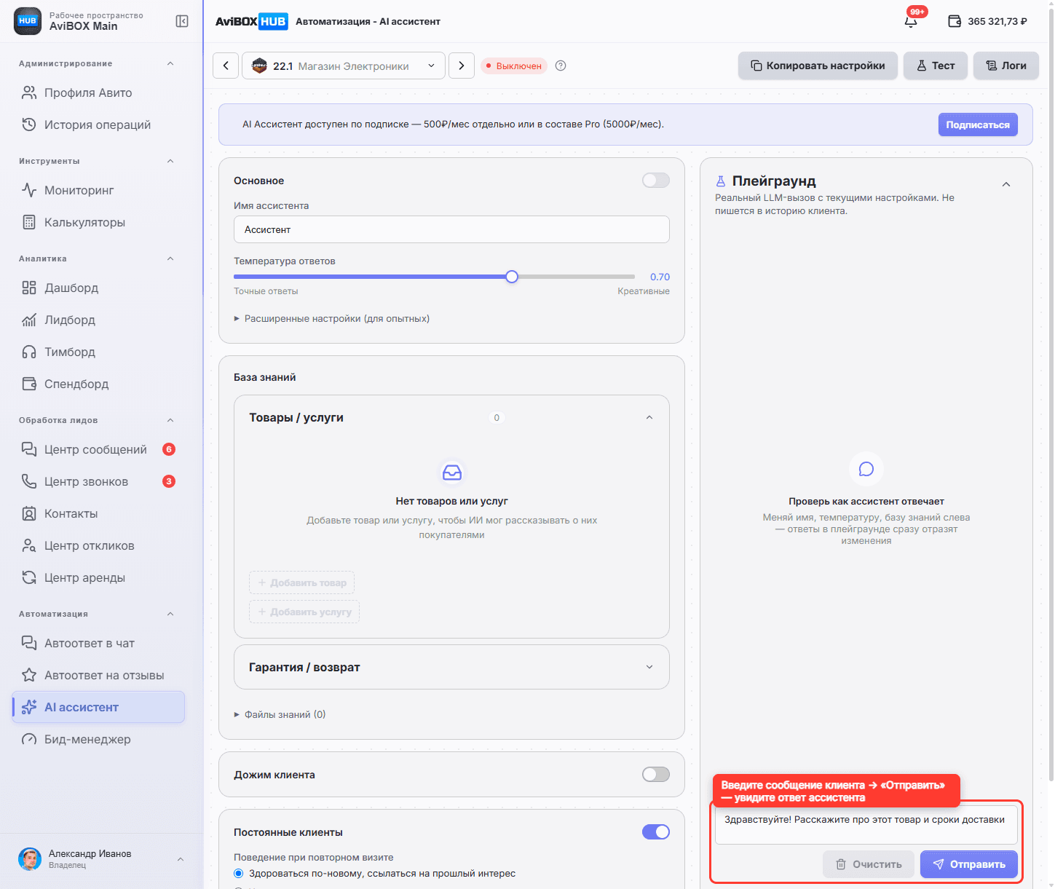Viewport: 1055px width, 889px height.
Task: Click the Подписаться button
Action: [x=978, y=125]
